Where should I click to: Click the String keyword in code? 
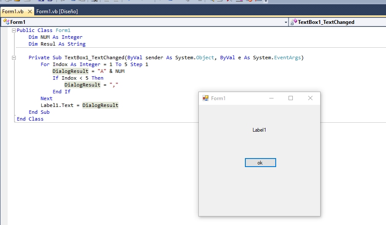tap(77, 44)
